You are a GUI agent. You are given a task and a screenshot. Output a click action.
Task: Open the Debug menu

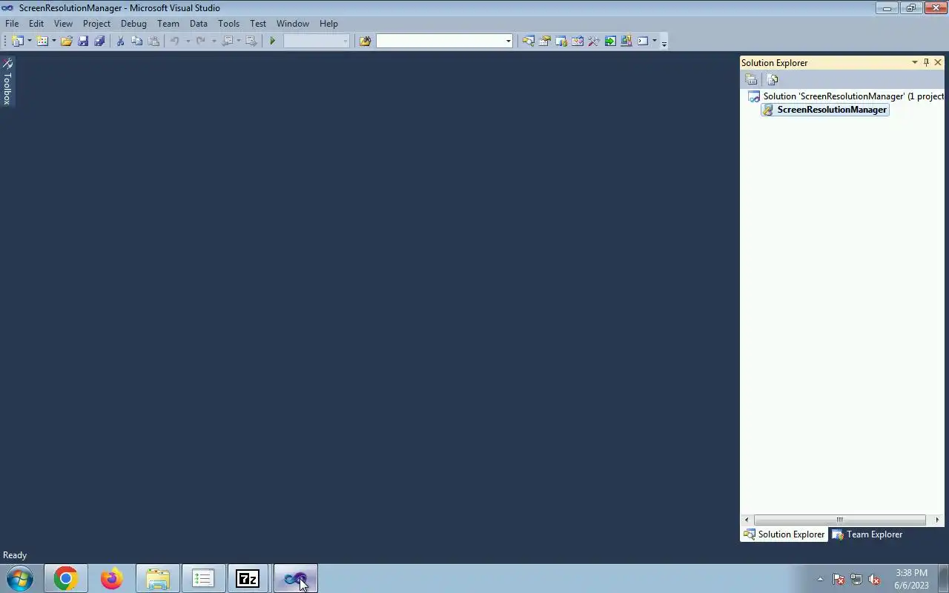(133, 23)
